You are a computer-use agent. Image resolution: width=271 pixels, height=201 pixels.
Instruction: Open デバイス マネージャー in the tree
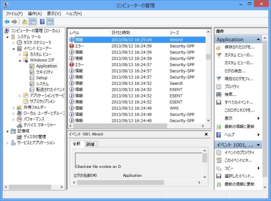[x=40, y=125]
